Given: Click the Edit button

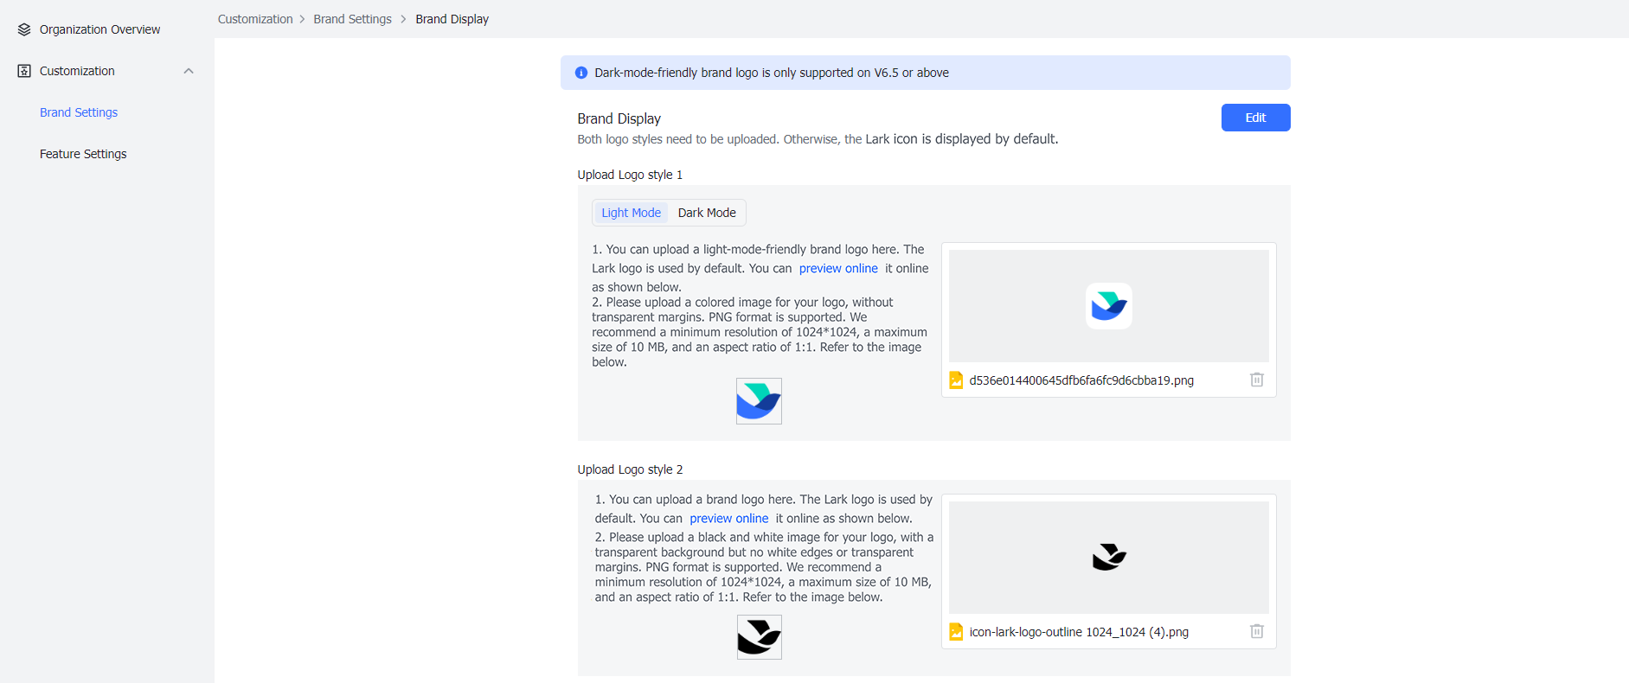Looking at the screenshot, I should pyautogui.click(x=1255, y=118).
